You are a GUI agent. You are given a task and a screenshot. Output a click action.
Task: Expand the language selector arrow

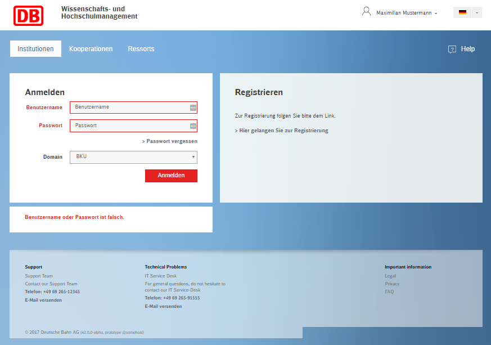[477, 12]
